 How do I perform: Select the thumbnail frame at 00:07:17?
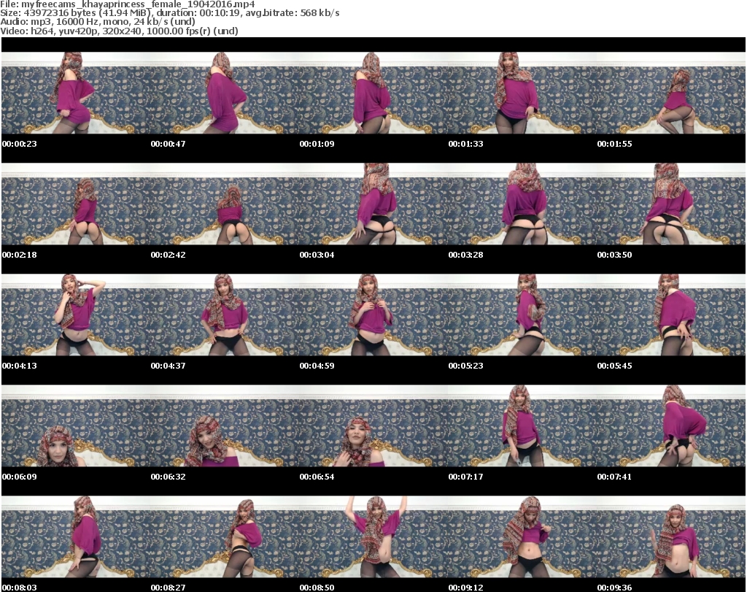click(x=522, y=426)
